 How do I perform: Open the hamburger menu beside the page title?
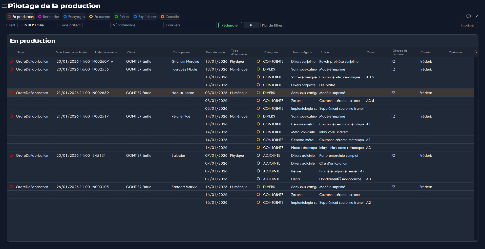click(4, 6)
